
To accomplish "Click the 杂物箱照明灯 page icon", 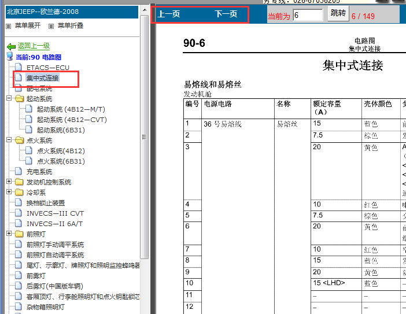I will [x=19, y=306].
